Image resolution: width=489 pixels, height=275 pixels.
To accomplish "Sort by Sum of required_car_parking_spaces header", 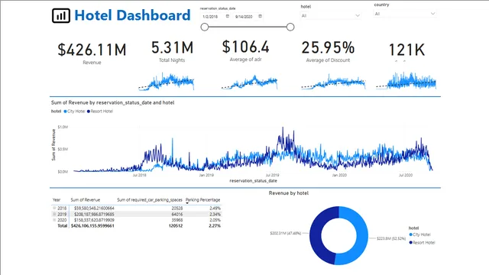I will [x=150, y=200].
